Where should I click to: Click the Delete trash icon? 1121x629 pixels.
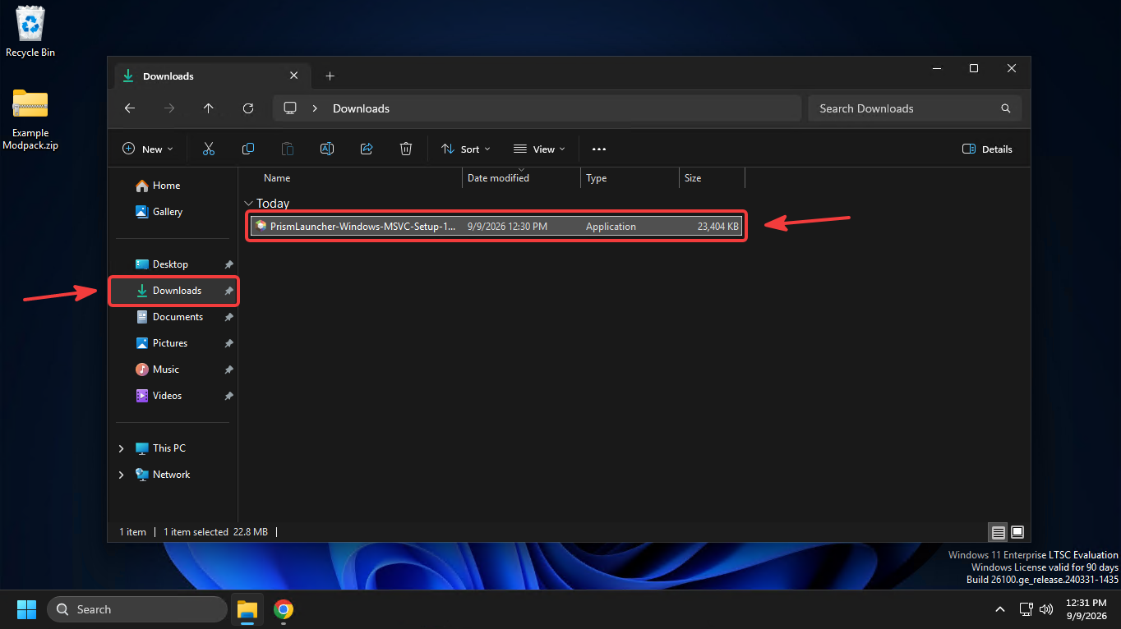click(x=406, y=149)
